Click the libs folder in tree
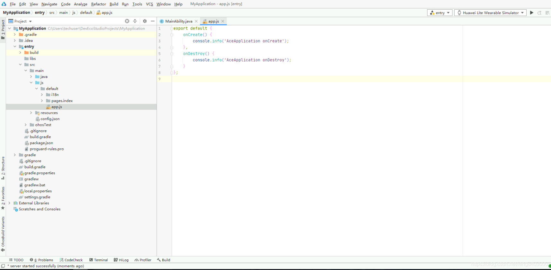This screenshot has width=551, height=270. coord(32,59)
